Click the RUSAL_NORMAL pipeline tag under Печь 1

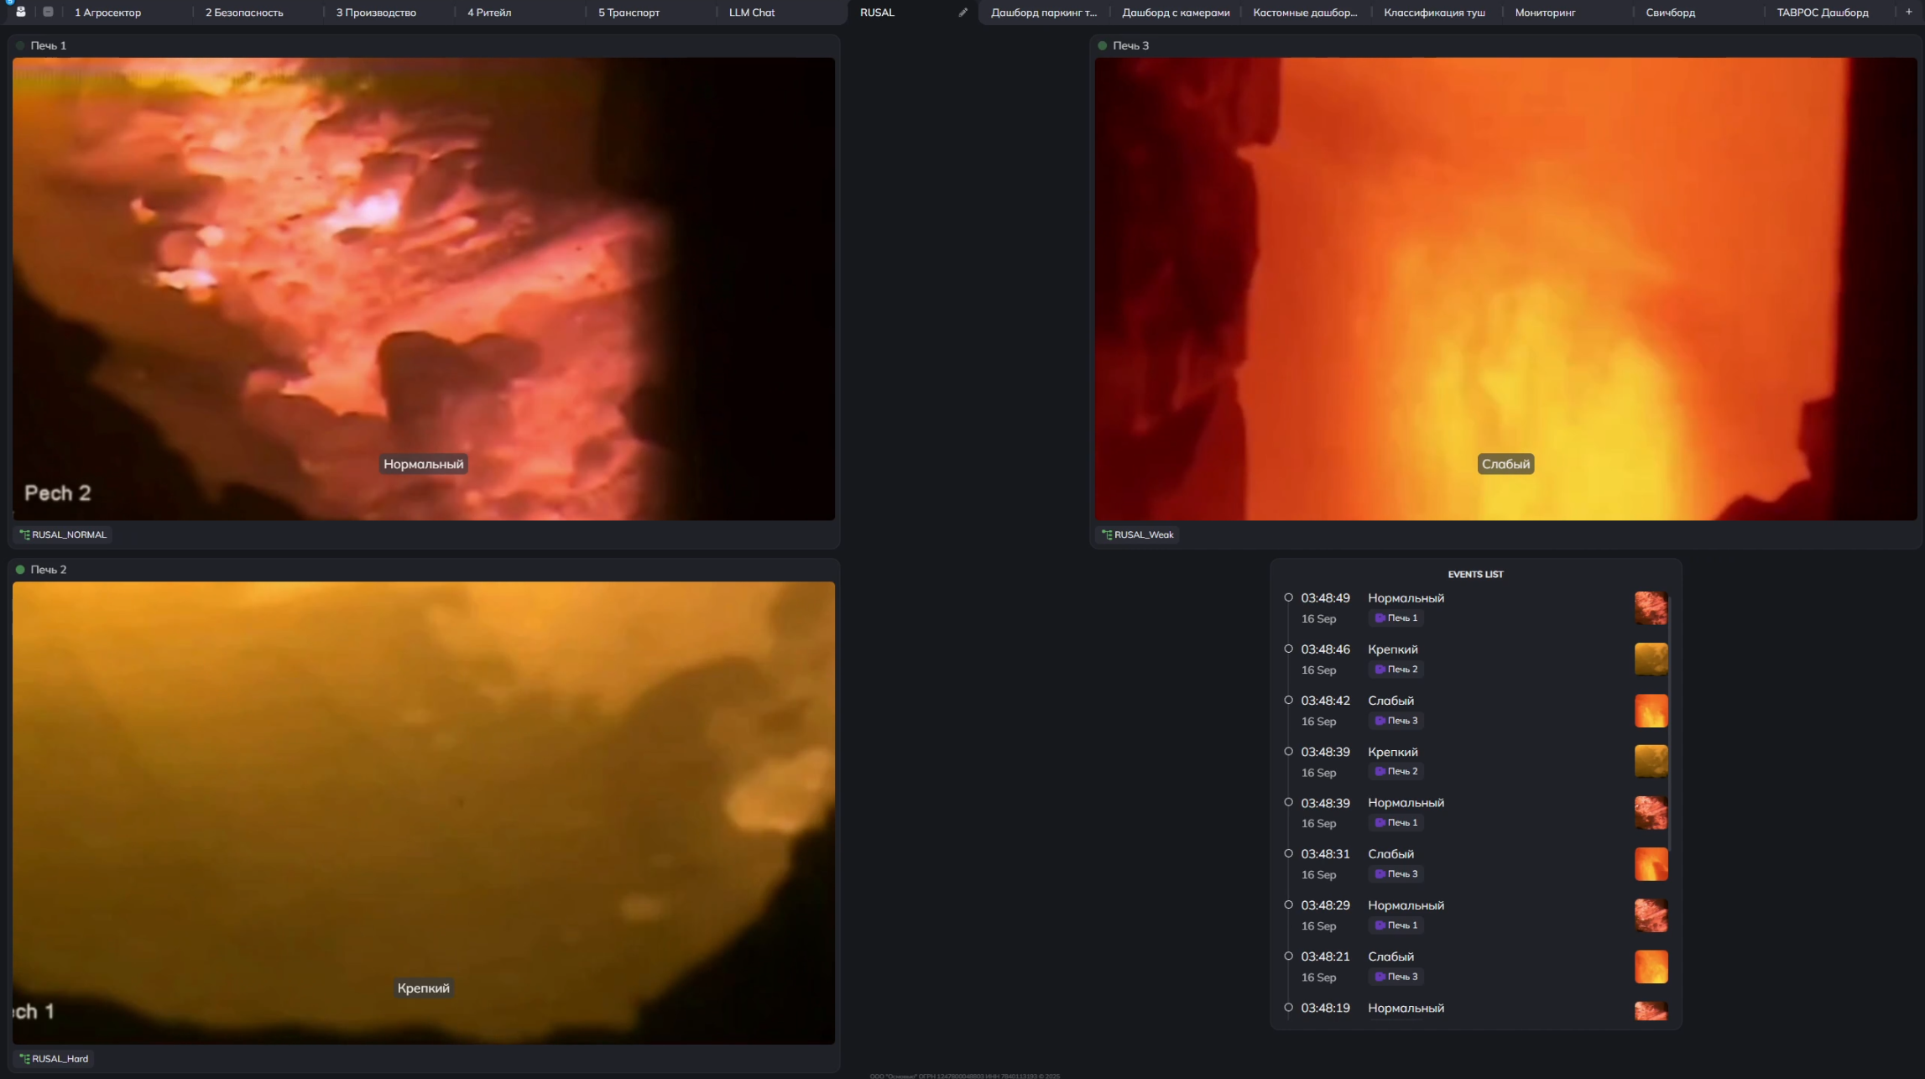point(63,534)
